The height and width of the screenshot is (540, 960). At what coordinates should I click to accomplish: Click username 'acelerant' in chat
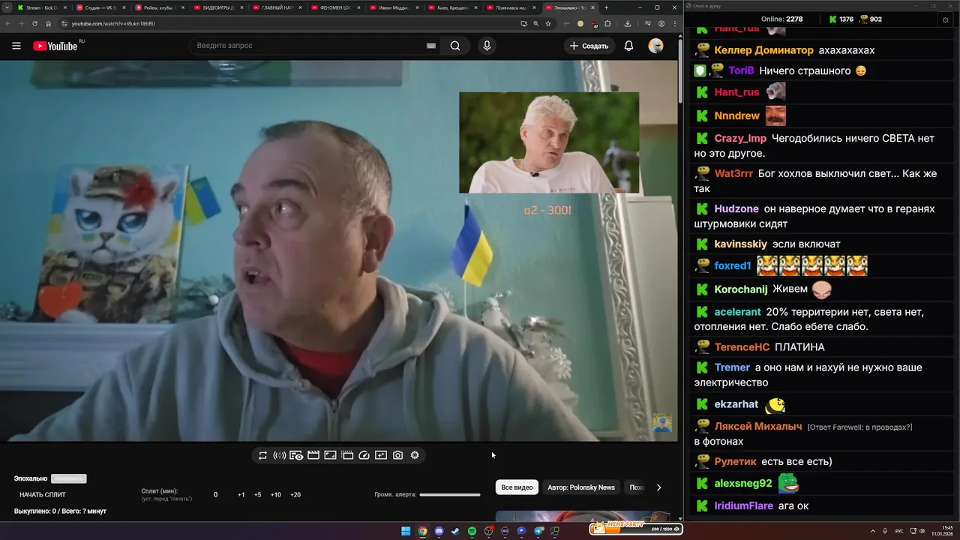(x=737, y=312)
